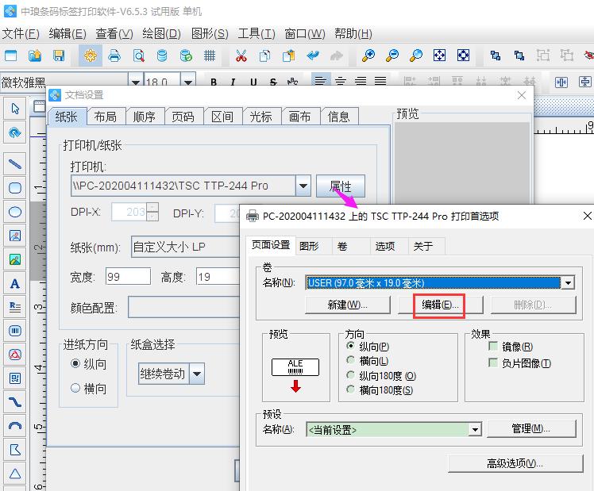This screenshot has width=594, height=491.
Task: Open print preview magnifier page icon
Action: 139,56
